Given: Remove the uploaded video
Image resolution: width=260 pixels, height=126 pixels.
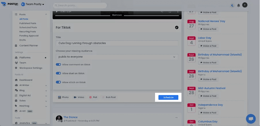Looking at the screenshot, I should (117, 15).
